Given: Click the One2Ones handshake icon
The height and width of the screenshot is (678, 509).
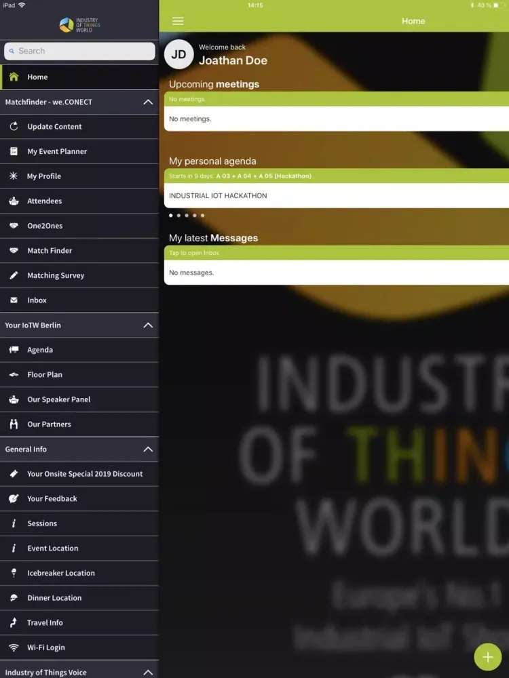Looking at the screenshot, I should (x=14, y=225).
